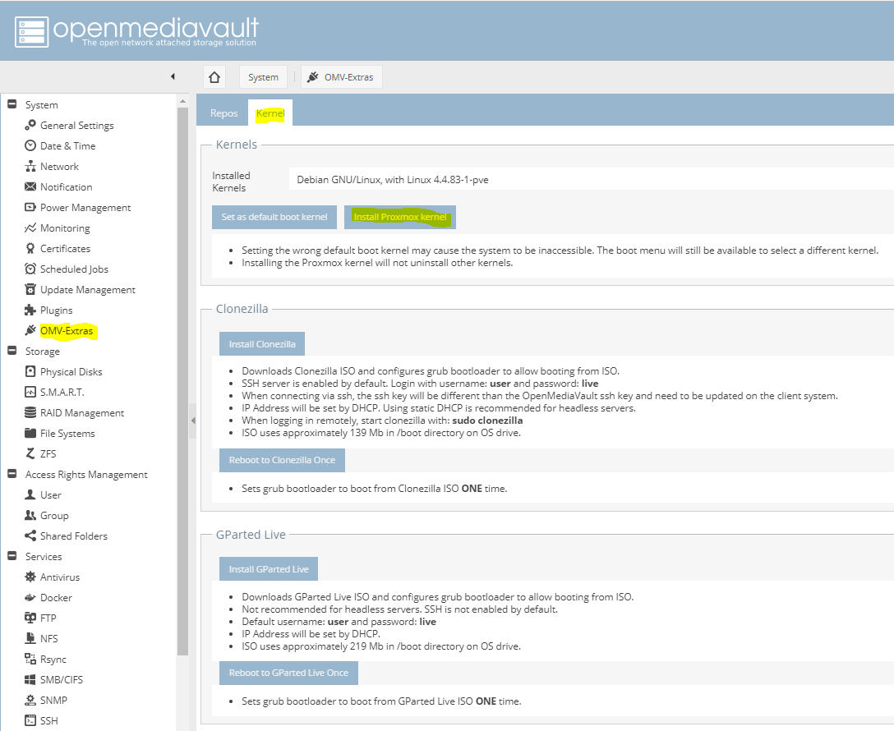The height and width of the screenshot is (731, 894).
Task: Click the Network topology icon
Action: click(x=30, y=166)
